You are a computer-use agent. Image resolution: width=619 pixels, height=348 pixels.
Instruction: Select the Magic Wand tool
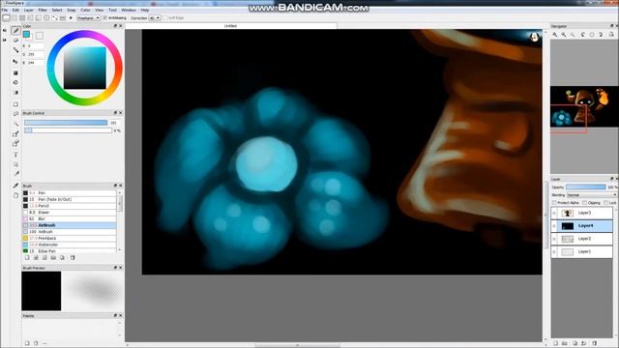(15, 124)
